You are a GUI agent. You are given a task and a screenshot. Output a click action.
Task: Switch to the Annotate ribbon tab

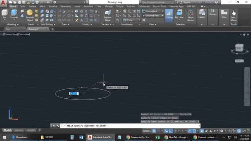pyautogui.click(x=88, y=6)
